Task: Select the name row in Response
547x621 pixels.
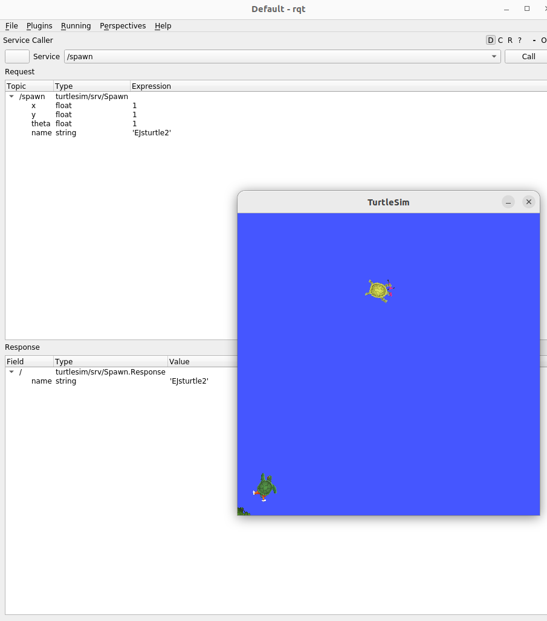Action: tap(121, 381)
